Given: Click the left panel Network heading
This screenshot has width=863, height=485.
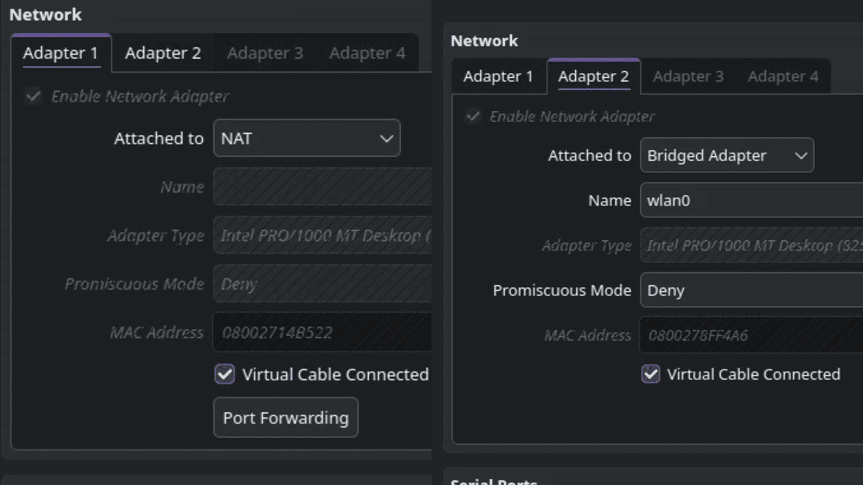Looking at the screenshot, I should [x=45, y=15].
